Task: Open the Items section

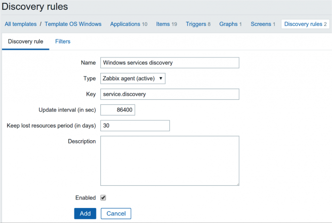Action: pos(163,24)
